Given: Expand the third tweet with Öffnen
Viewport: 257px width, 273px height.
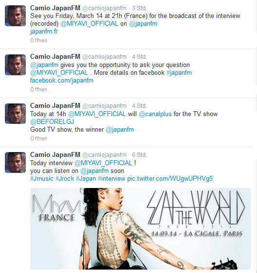Looking at the screenshot, I should pos(38,138).
